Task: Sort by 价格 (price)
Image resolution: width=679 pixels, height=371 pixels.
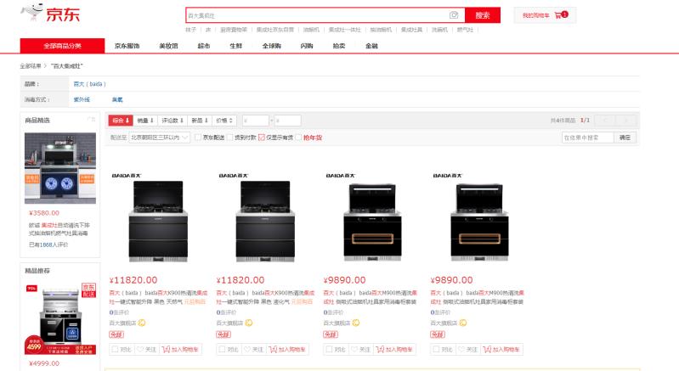Action: (x=224, y=121)
